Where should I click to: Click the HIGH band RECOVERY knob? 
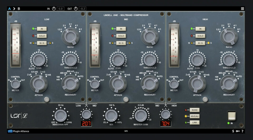(229, 84)
